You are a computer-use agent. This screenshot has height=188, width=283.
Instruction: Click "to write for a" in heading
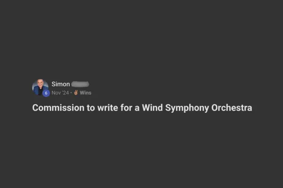(x=113, y=108)
